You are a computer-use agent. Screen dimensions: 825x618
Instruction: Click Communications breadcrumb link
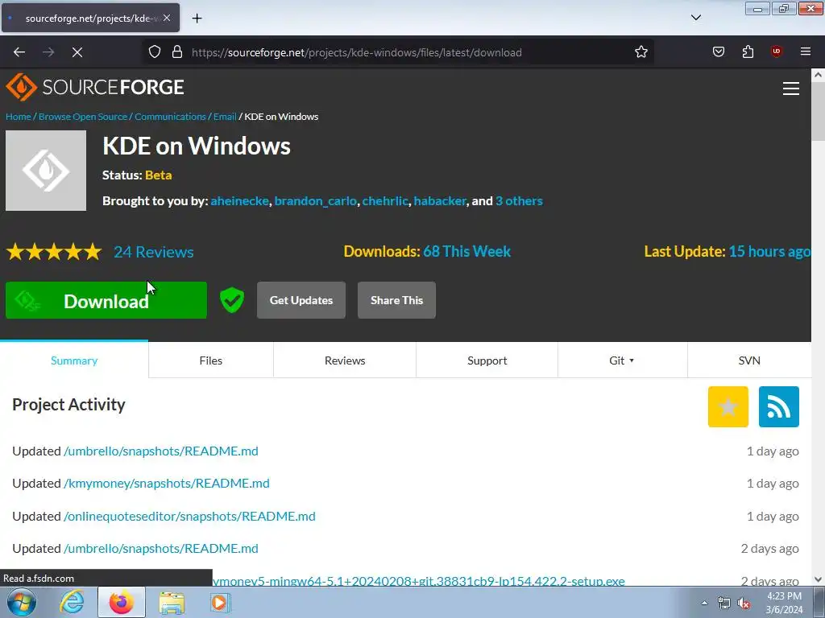point(170,116)
